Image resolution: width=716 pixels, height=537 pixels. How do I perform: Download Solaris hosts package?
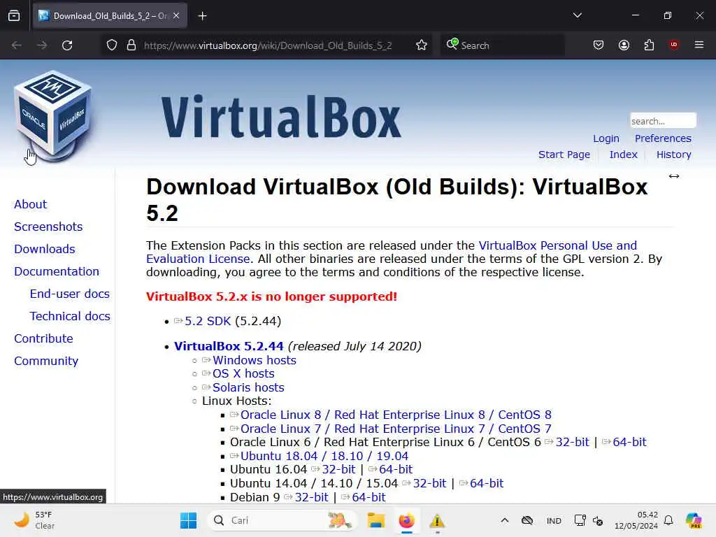tap(248, 387)
